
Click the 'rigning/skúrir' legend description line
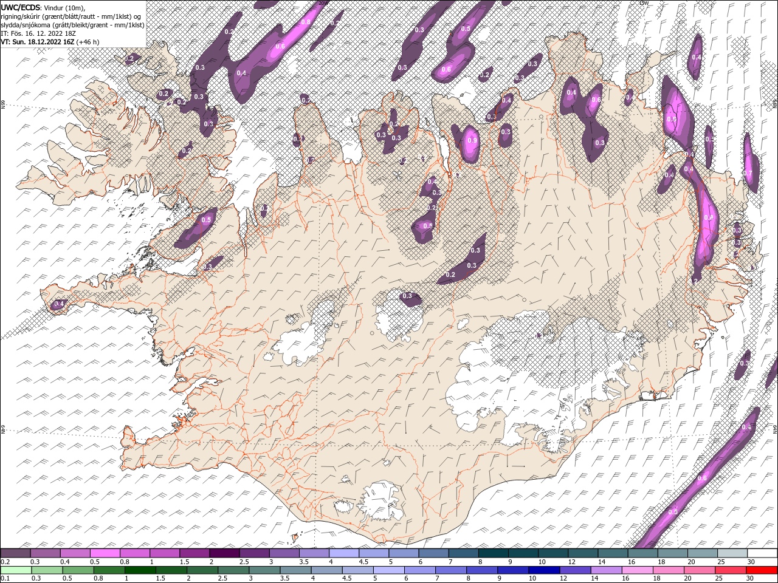71,16
